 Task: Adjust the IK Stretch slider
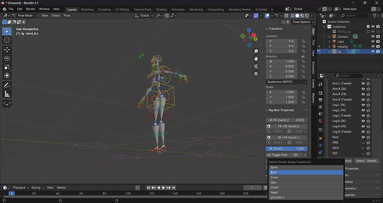coord(286,149)
